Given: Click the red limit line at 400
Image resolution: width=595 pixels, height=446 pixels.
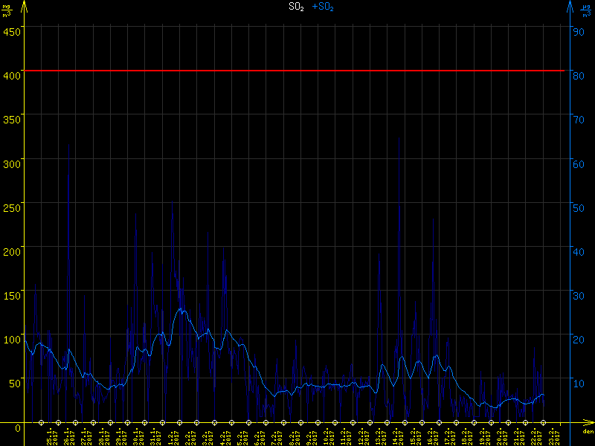Looking at the screenshot, I should point(297,71).
